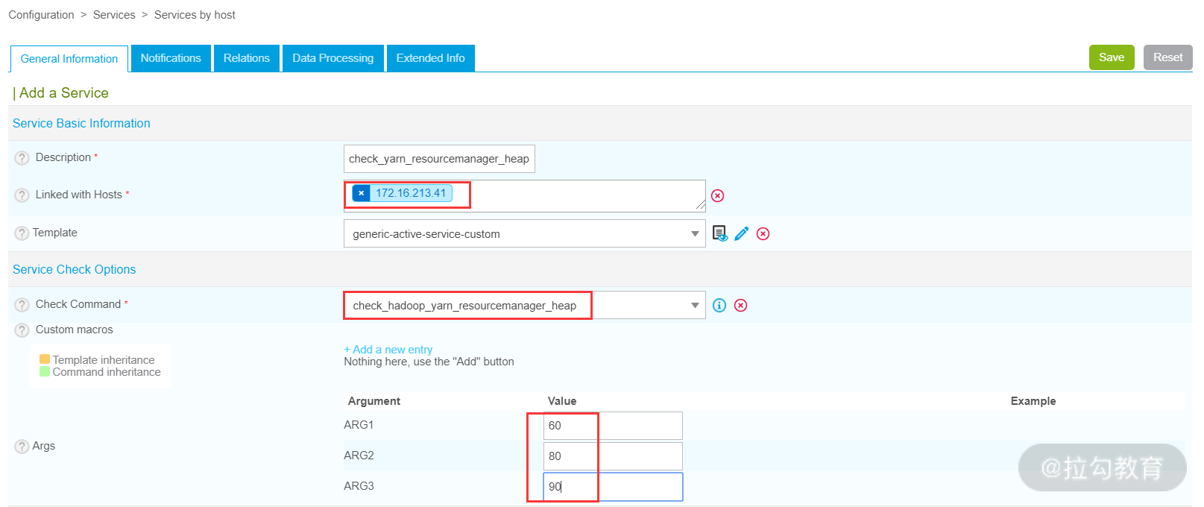View the selected template details icon
The height and width of the screenshot is (507, 1204).
click(x=719, y=233)
